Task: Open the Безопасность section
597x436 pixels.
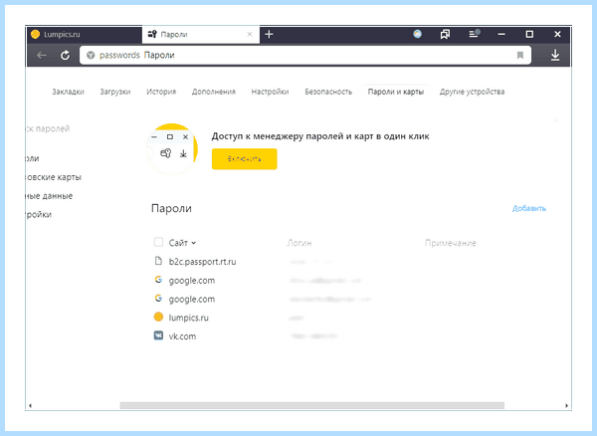Action: click(328, 92)
